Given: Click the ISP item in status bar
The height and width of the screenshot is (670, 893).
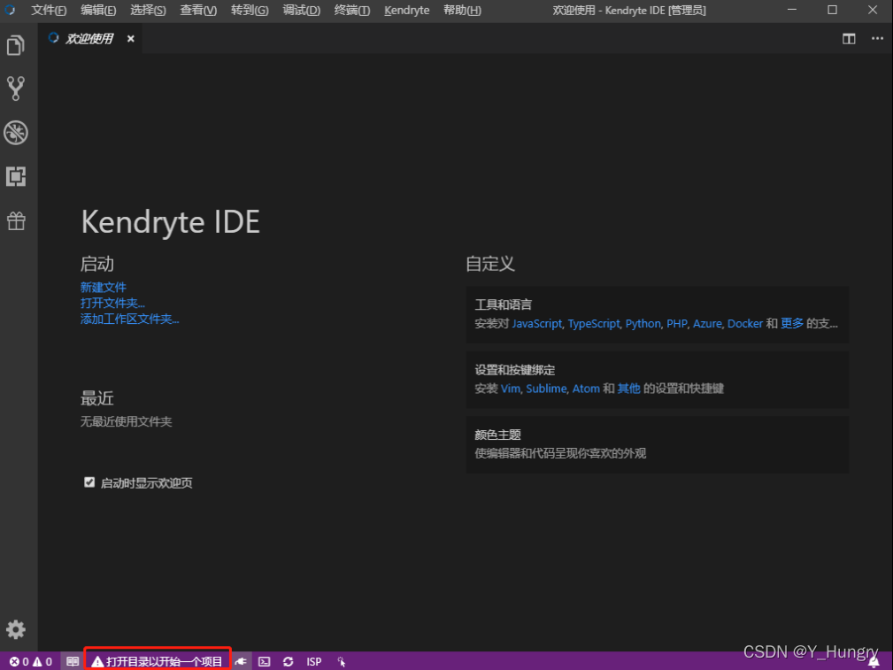Looking at the screenshot, I should [x=314, y=661].
